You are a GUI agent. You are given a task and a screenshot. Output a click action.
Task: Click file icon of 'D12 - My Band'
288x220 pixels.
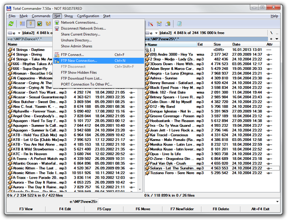click(147, 107)
